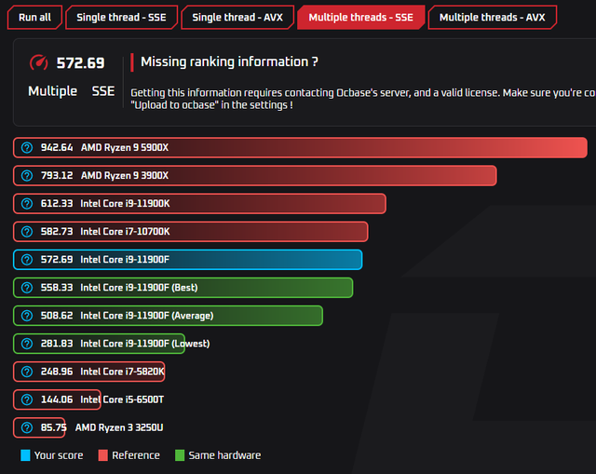Click the SSE label under the score
This screenshot has height=474, width=596.
coord(103,91)
